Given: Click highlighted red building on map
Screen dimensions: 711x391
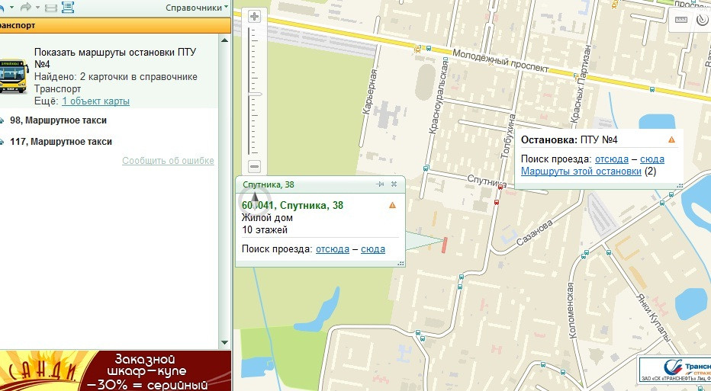Looking at the screenshot, I should point(445,245).
